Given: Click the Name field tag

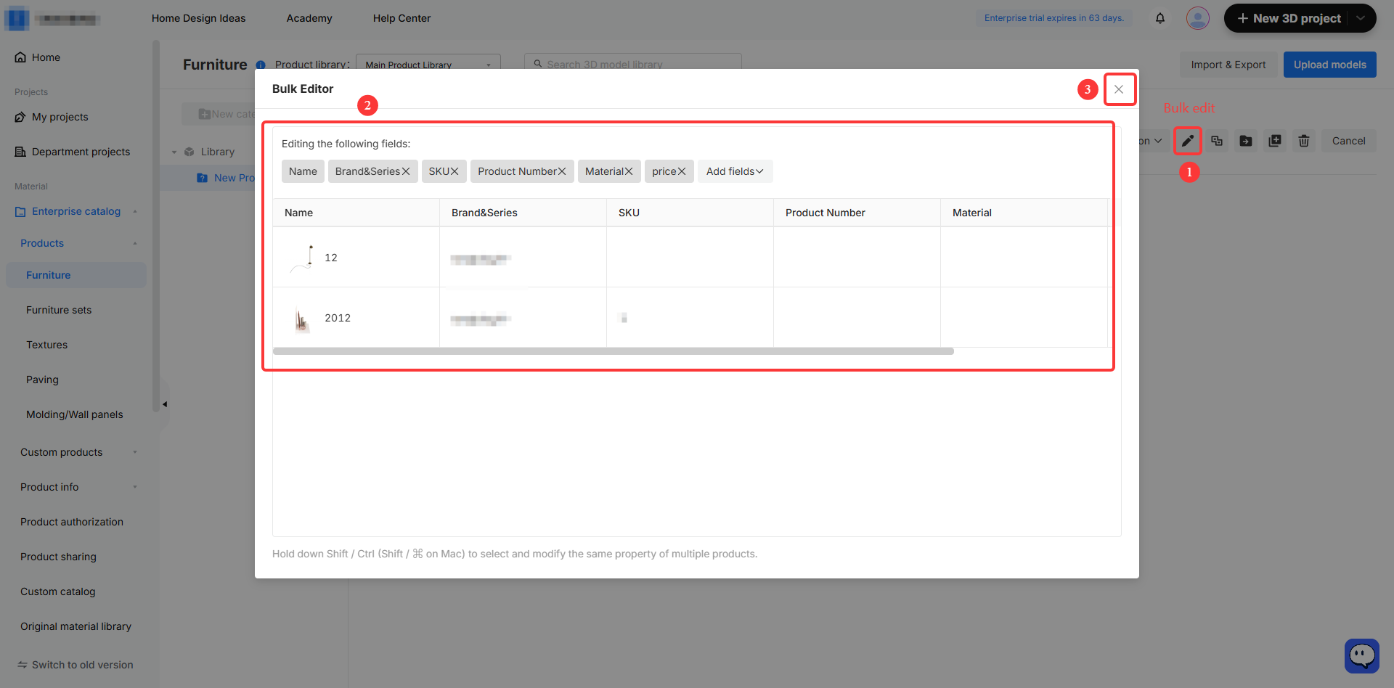Looking at the screenshot, I should (x=303, y=171).
